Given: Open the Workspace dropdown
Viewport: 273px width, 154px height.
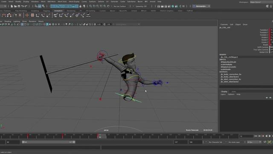Looking at the screenshot, I should [x=261, y=2].
